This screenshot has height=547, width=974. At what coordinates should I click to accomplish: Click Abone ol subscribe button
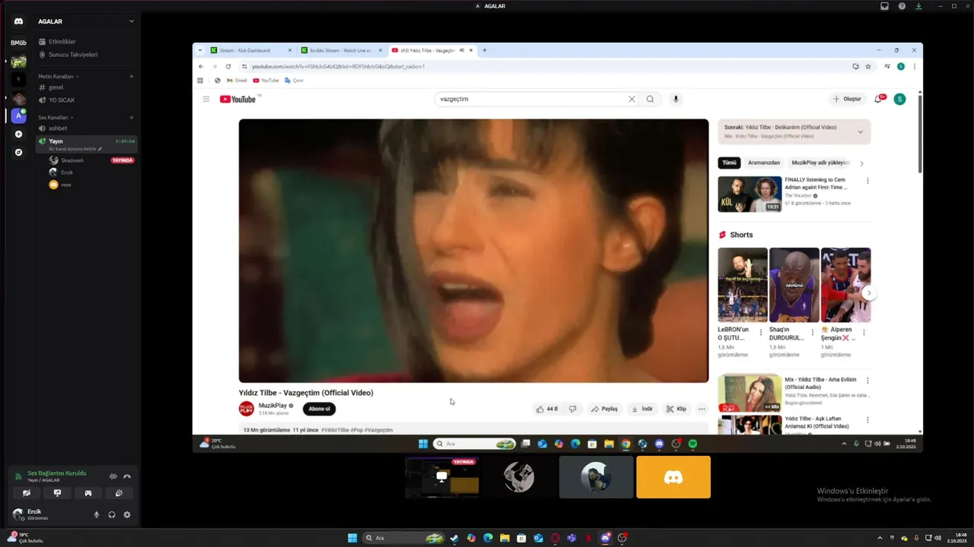[319, 409]
